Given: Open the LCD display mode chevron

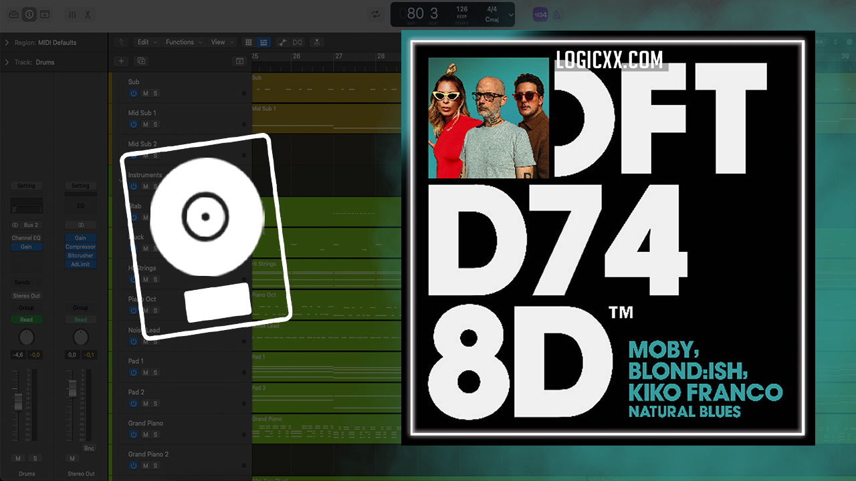Looking at the screenshot, I should 512,14.
